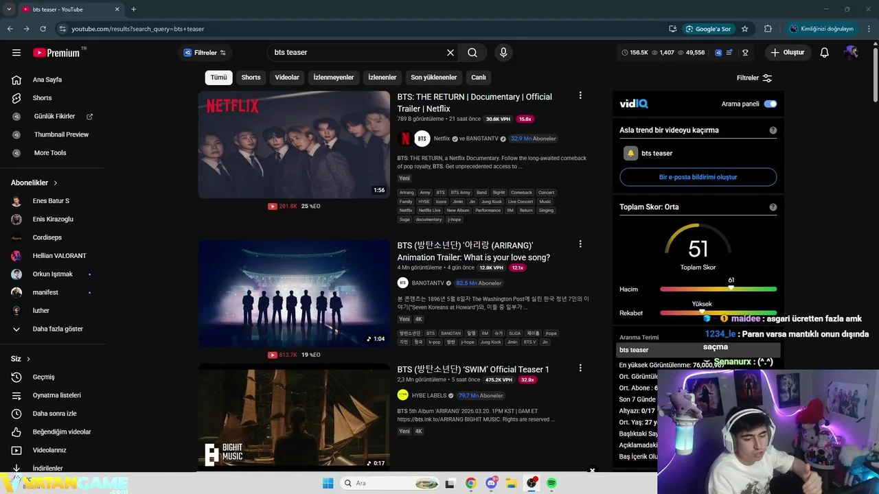Viewport: 879px width, 494px height.
Task: Click the SWIM Official Teaser ship thumbnail
Action: [294, 417]
